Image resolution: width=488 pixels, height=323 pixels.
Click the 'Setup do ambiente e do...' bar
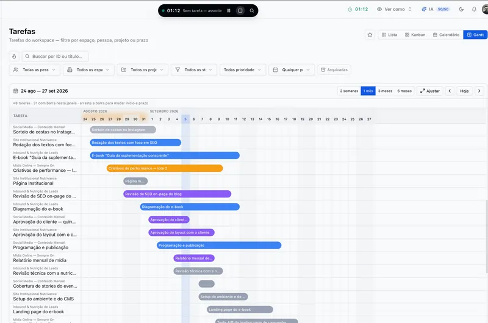(x=223, y=297)
